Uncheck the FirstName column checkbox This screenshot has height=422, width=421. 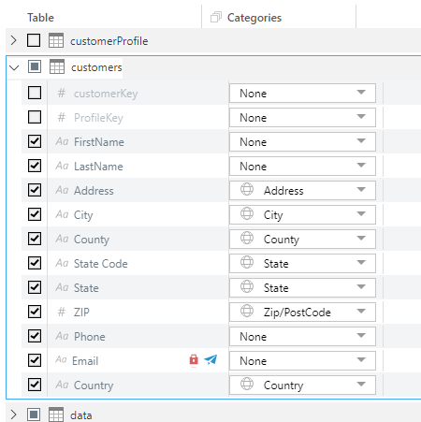[x=35, y=141]
